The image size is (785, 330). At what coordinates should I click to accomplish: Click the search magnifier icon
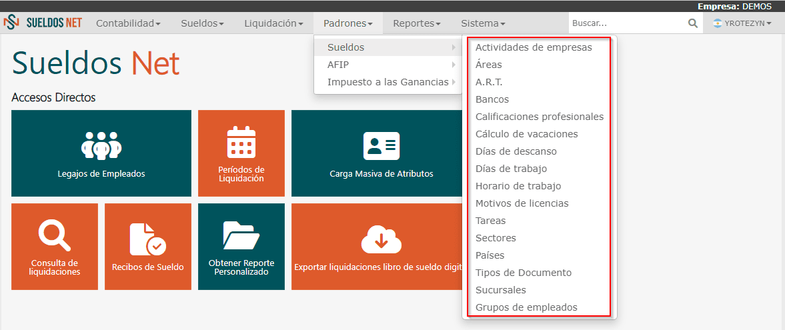[x=693, y=23]
